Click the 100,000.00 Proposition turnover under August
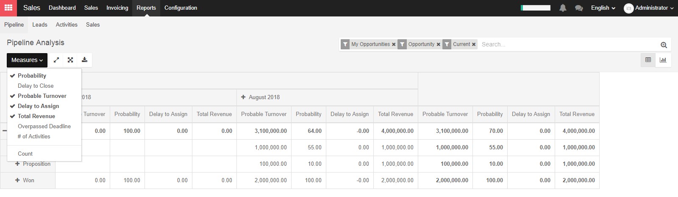678x197 pixels. 264,164
